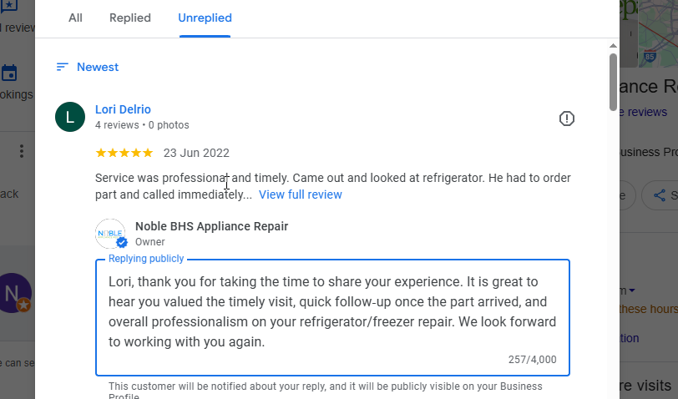Click the report review flag icon
Screen dimensions: 678x399
coord(567,119)
